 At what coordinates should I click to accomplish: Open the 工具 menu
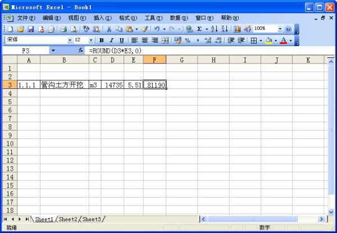153,18
